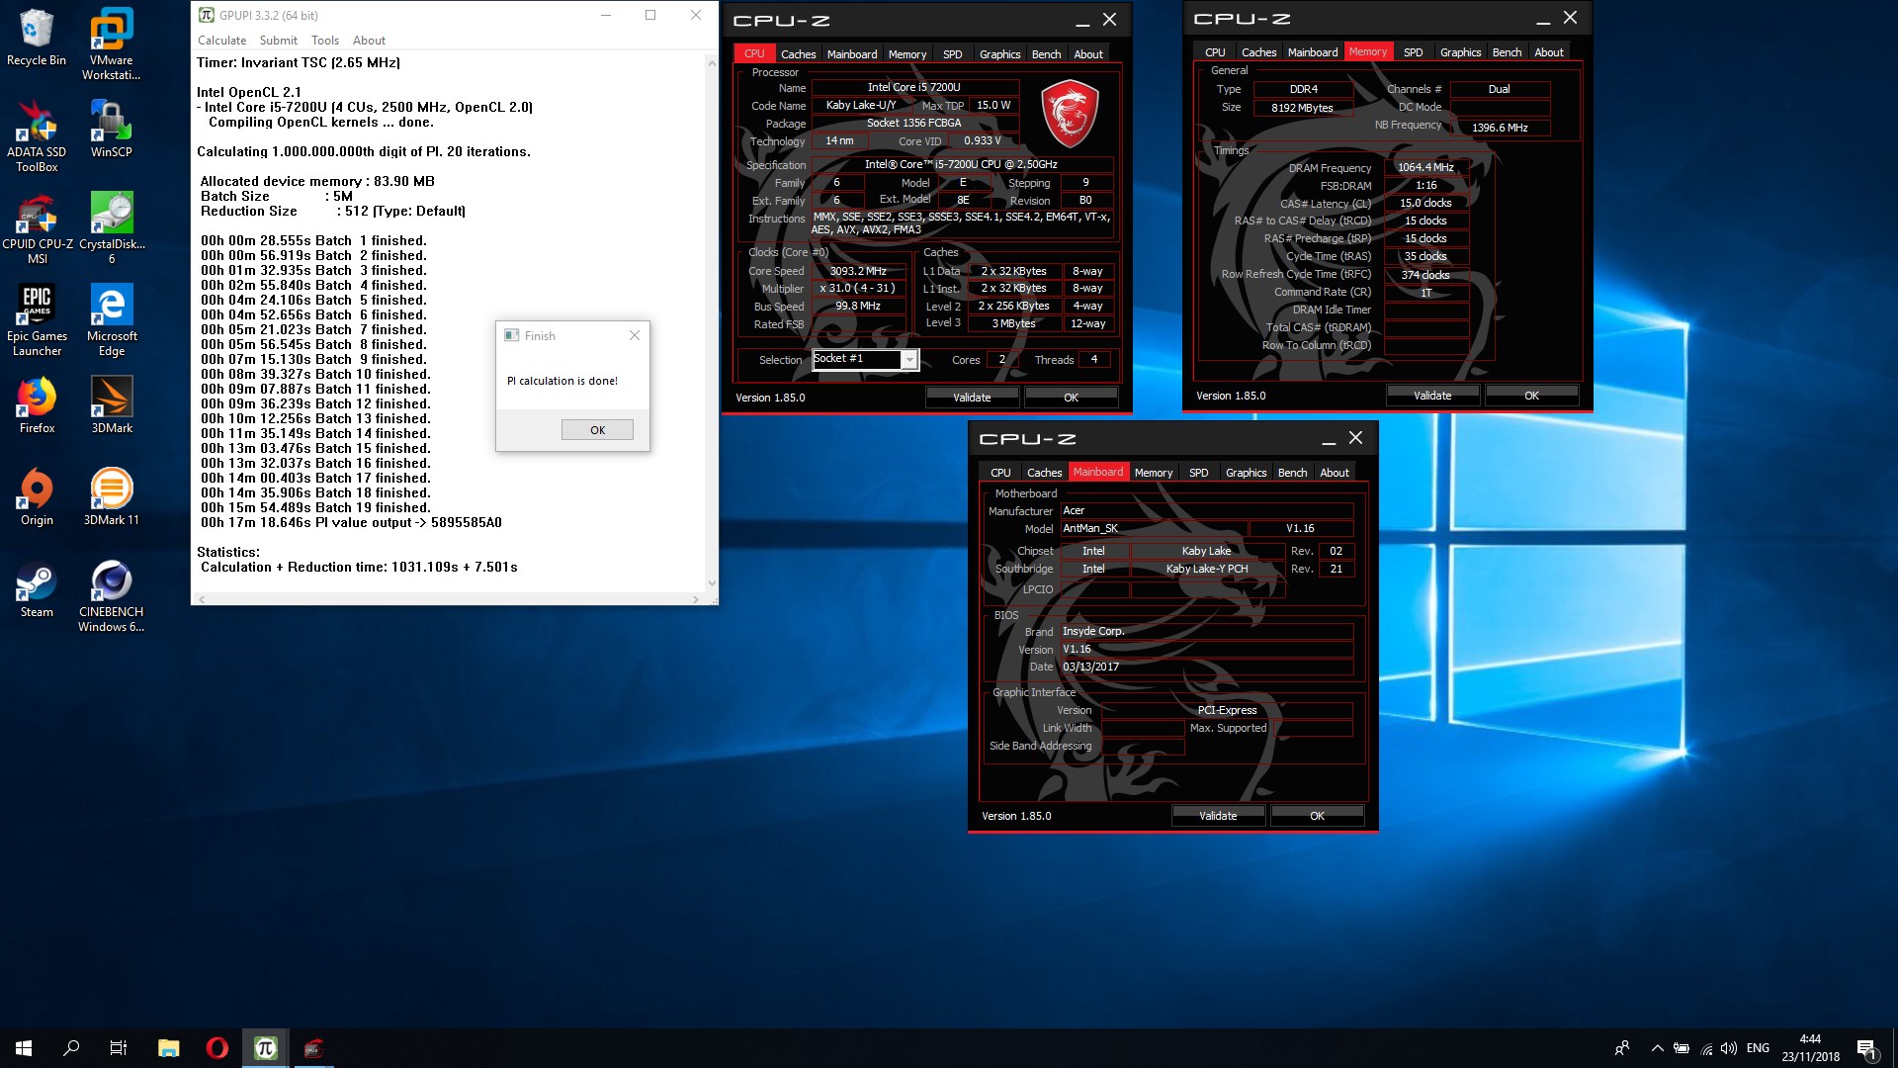Open the WinSCP desktop shortcut
The width and height of the screenshot is (1898, 1068).
111,129
